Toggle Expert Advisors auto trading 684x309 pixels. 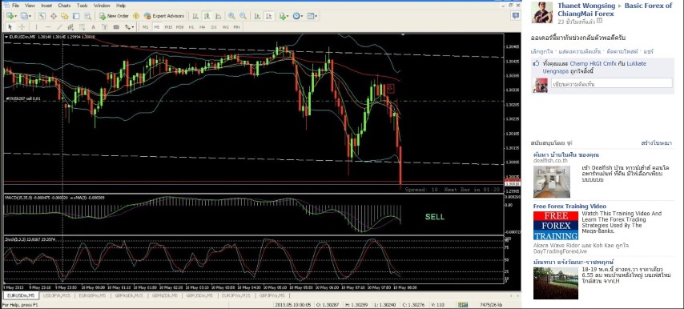click(164, 16)
